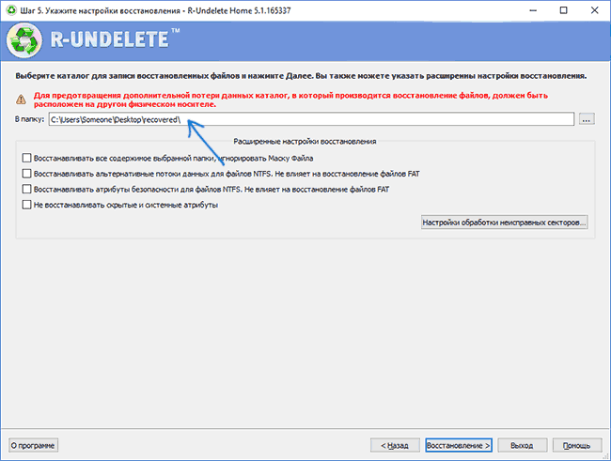Click 'Расширенные настройки восстановления' group heading
The image size is (611, 461).
[305, 142]
